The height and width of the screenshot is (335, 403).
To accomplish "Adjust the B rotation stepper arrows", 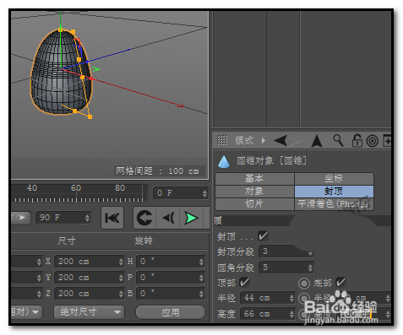I will [201, 294].
